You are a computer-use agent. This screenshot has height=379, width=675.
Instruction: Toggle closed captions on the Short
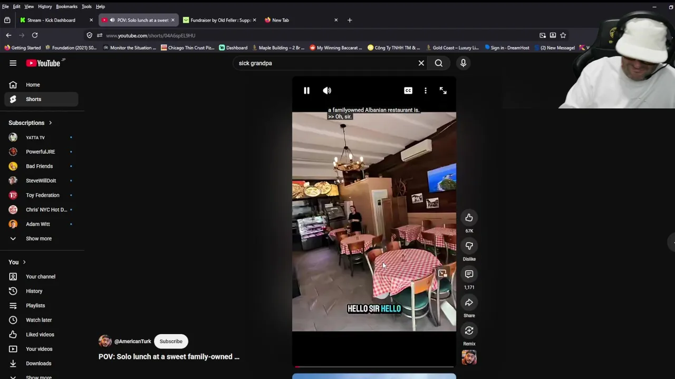[x=408, y=91]
